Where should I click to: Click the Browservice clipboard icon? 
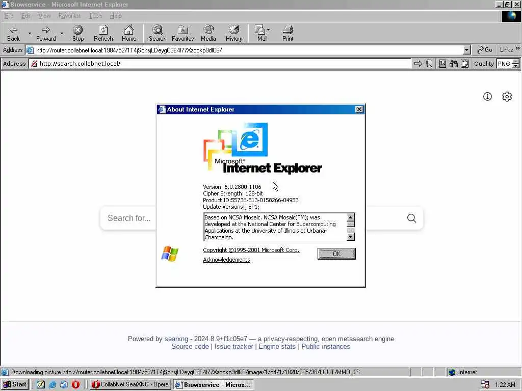[465, 64]
